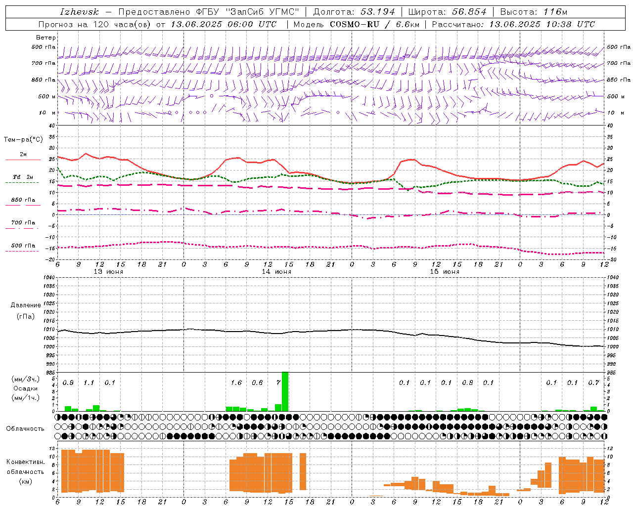The height and width of the screenshot is (506, 633).
Task: Click the 3-hour precipitation total "7"
Action: pyautogui.click(x=278, y=383)
